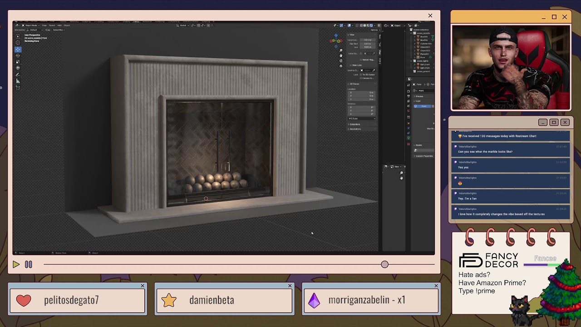Expand Box005 in the outliner
The width and height of the screenshot is (581, 327).
click(x=414, y=37)
